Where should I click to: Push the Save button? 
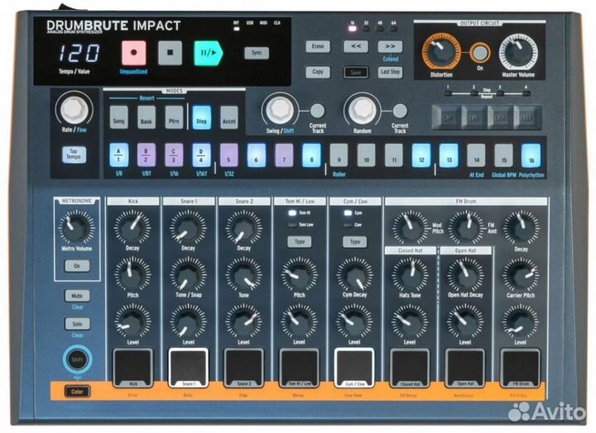click(x=355, y=72)
